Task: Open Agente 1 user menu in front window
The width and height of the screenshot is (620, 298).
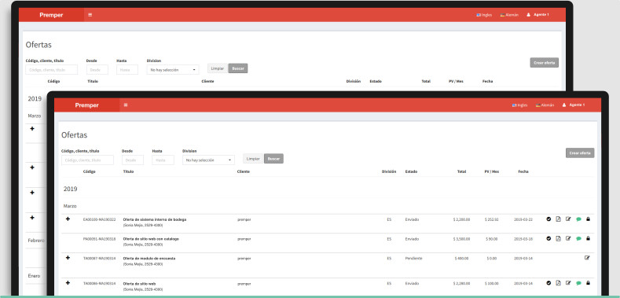Action: [574, 105]
